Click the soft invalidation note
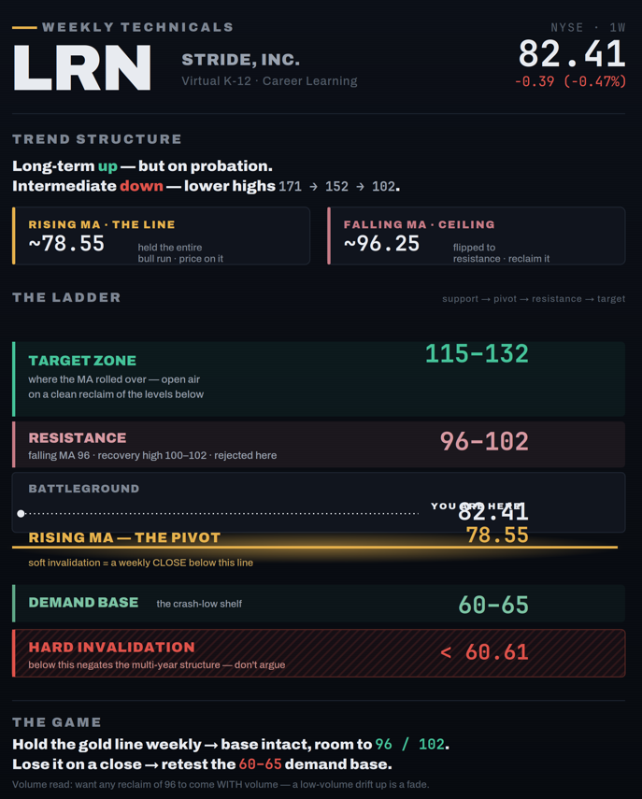Screen dimensions: 642x799 pyautogui.click(x=140, y=563)
